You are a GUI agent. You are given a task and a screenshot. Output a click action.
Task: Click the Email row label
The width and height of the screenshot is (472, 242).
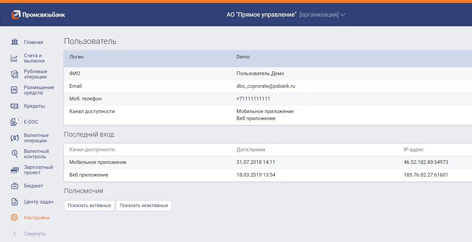point(75,86)
